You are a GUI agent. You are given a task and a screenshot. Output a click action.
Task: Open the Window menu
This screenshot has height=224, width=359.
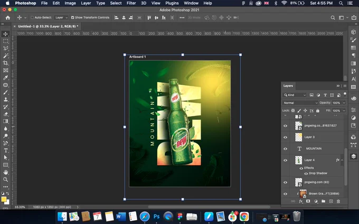coord(191,3)
